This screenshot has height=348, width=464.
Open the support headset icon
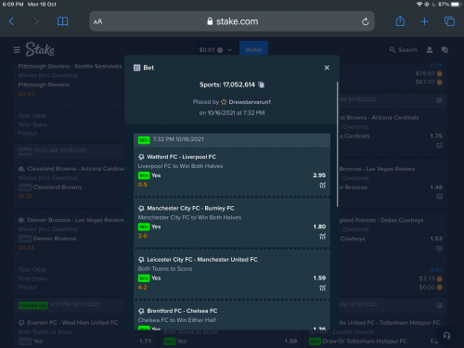[x=446, y=336]
